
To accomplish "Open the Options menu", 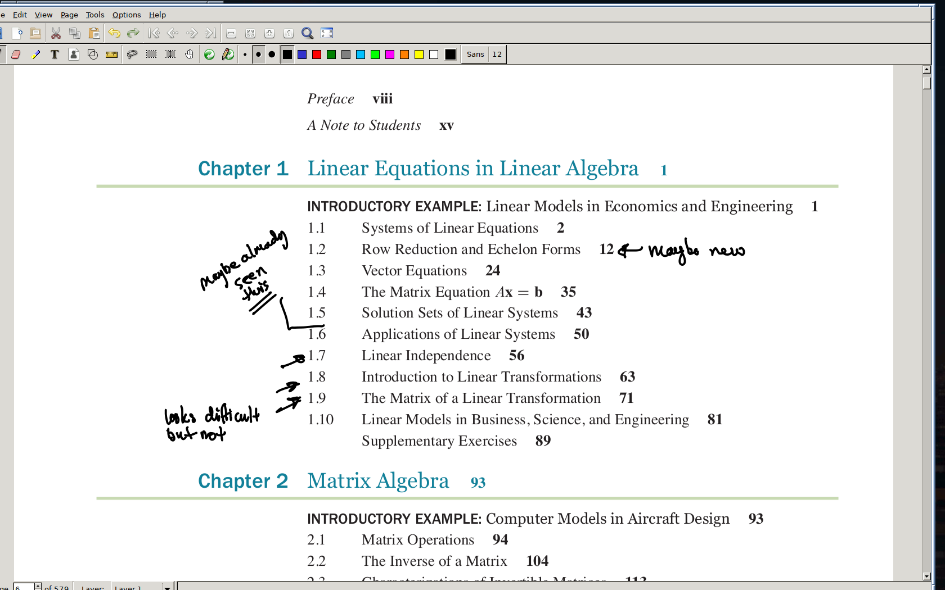I will [126, 15].
